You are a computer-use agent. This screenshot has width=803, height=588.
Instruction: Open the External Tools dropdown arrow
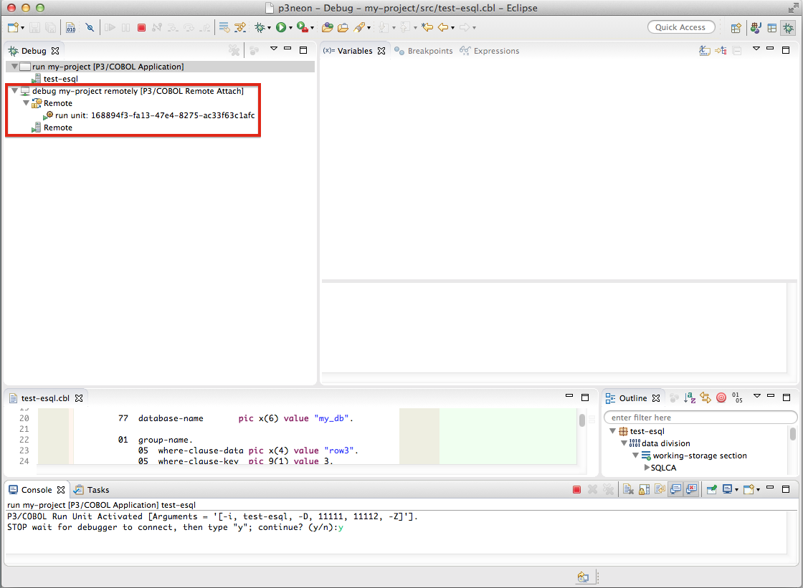pos(312,28)
